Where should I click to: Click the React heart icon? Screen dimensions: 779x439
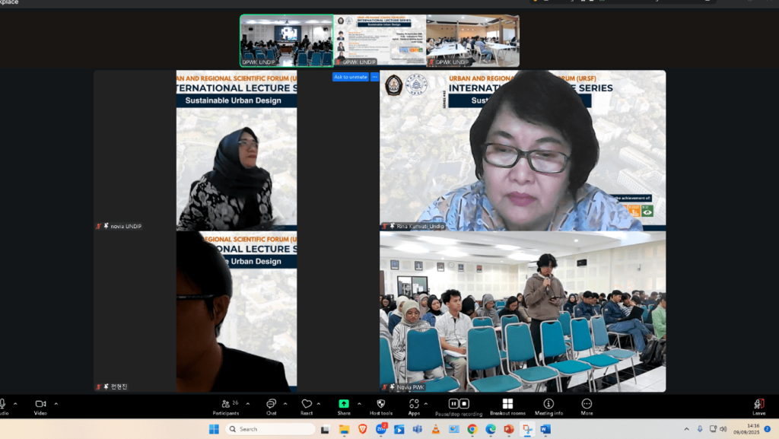coord(306,406)
